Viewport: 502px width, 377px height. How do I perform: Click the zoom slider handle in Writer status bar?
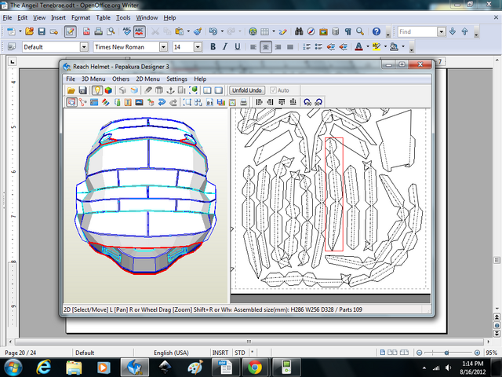point(446,353)
